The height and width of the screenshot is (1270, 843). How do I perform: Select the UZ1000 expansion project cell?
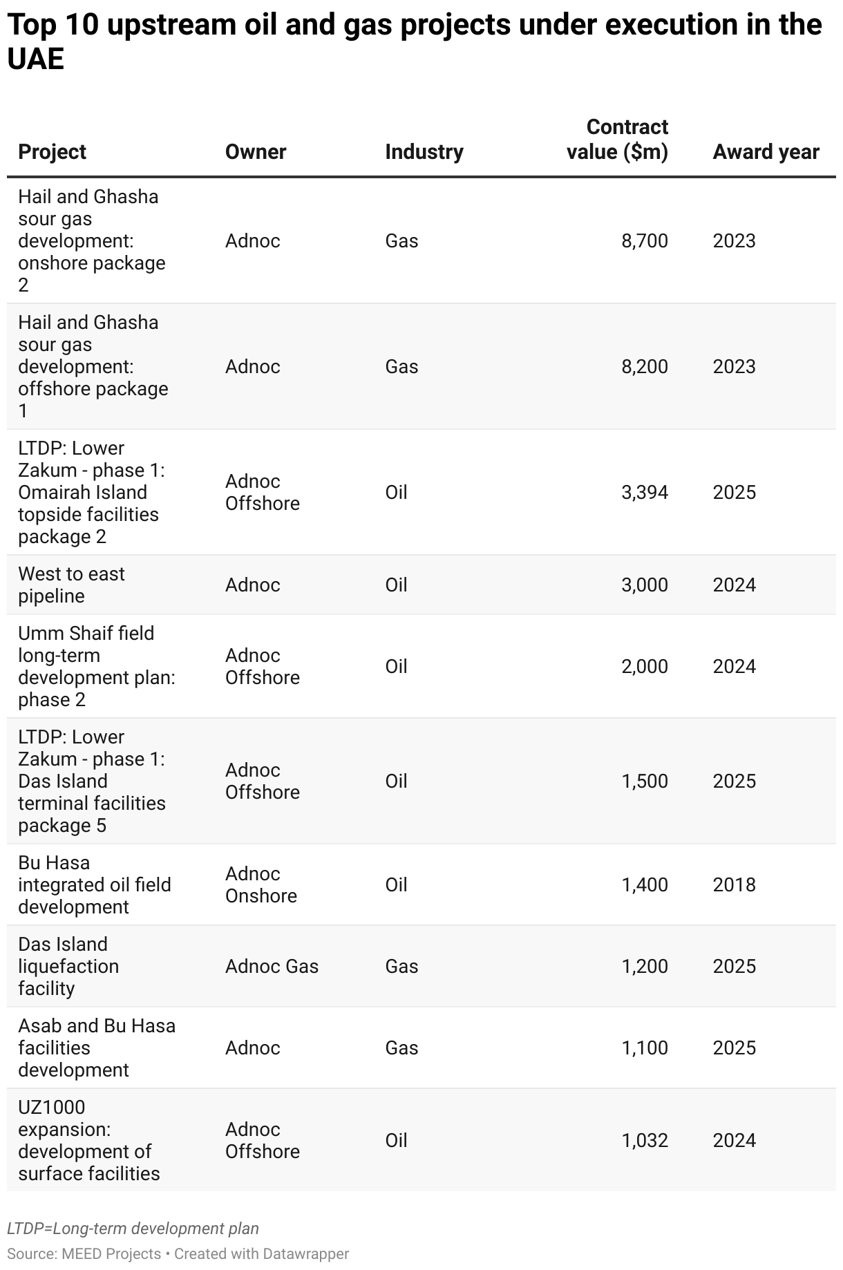pyautogui.click(x=89, y=1140)
